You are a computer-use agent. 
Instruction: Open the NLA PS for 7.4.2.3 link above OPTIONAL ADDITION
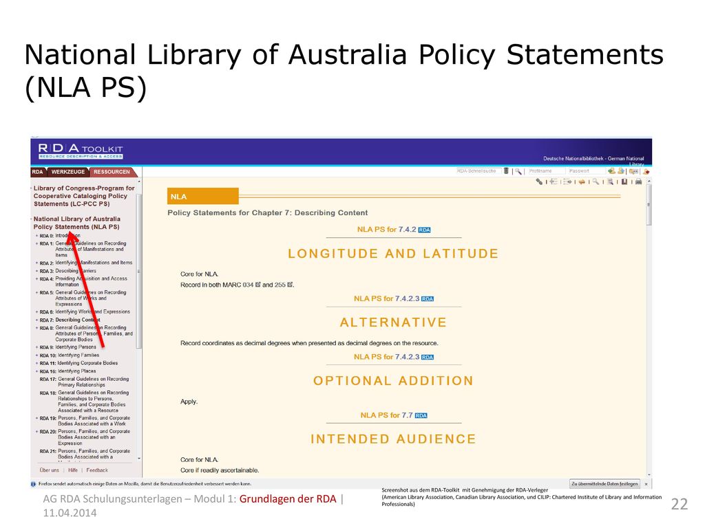tap(387, 357)
